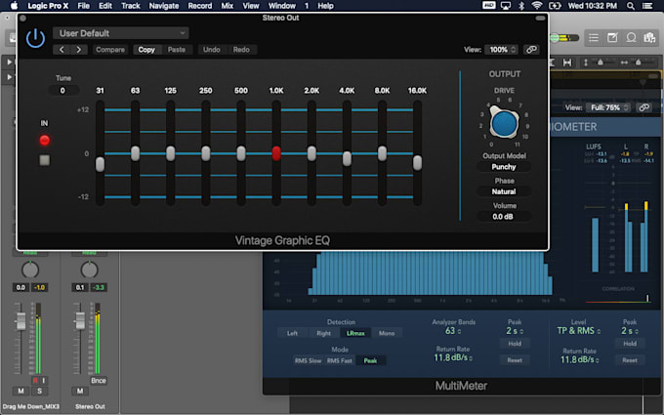This screenshot has width=664, height=415.
Task: Click the 31 Hz band slider handle
Action: tap(100, 164)
